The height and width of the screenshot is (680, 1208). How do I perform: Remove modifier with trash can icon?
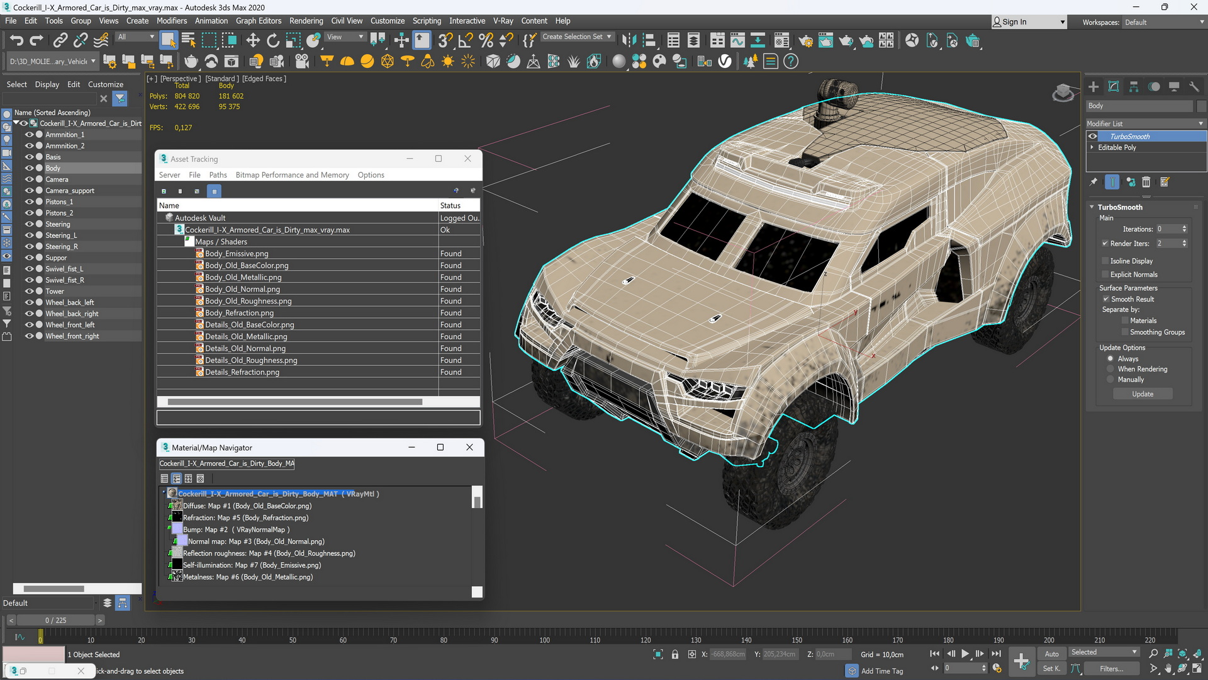click(x=1146, y=182)
